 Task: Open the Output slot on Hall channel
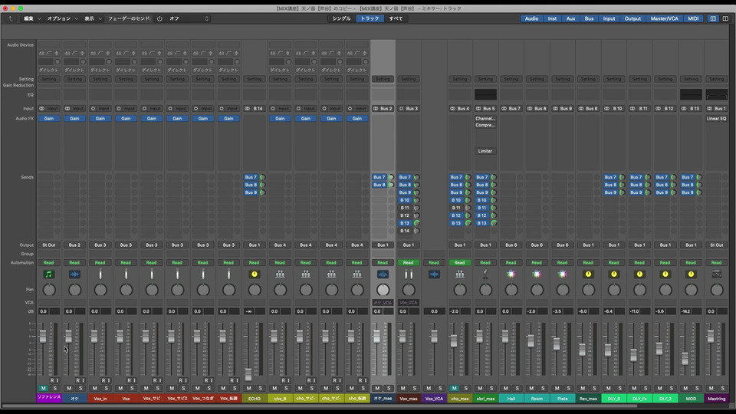tap(511, 245)
